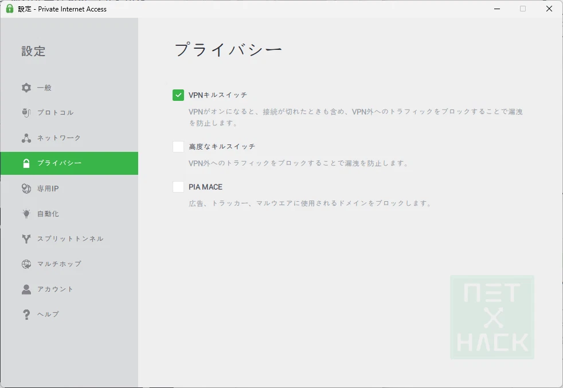This screenshot has height=388, width=563.
Task: Enable the 高度なキルスイッチ checkbox
Action: tap(178, 147)
